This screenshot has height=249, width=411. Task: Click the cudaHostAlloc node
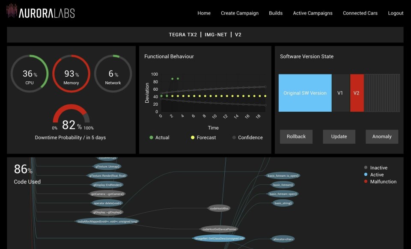coord(219,208)
